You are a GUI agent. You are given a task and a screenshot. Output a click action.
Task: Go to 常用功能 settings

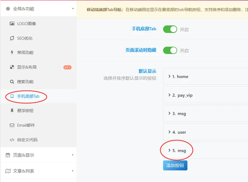[x=39, y=52]
